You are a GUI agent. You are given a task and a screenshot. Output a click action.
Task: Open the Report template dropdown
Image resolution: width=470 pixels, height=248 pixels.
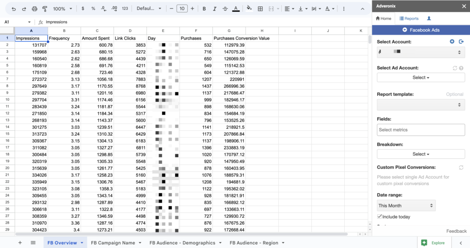tap(421, 105)
